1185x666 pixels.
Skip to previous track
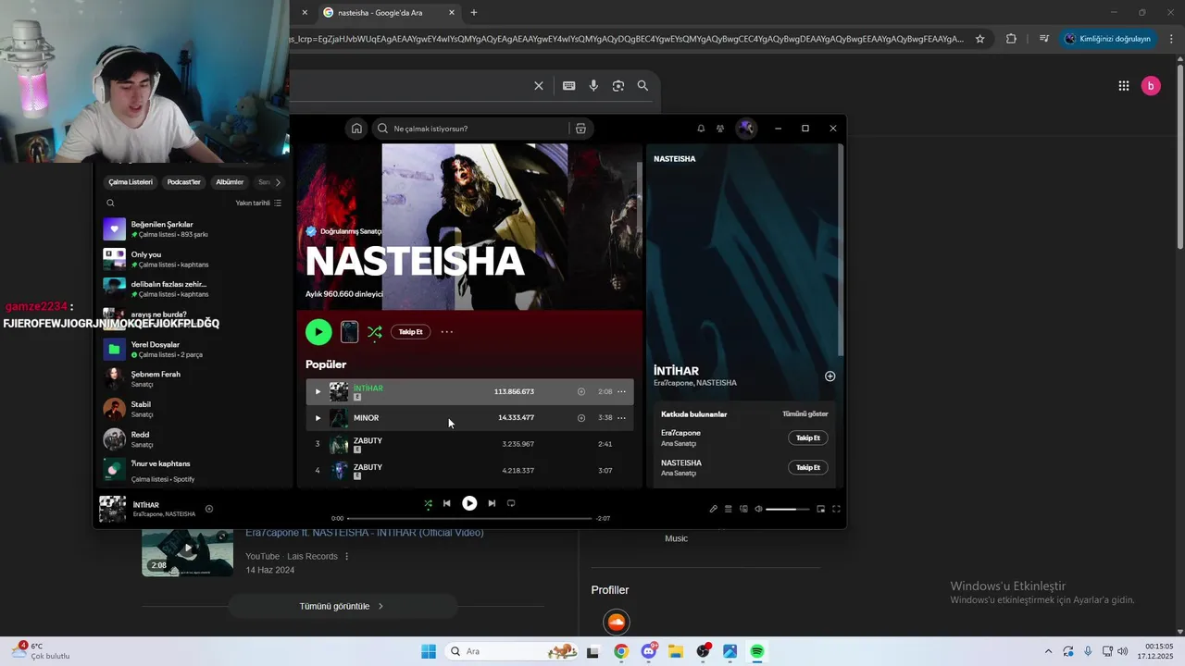446,503
